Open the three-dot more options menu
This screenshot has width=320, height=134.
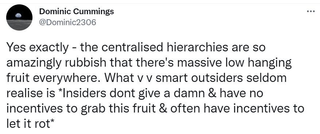point(311,11)
